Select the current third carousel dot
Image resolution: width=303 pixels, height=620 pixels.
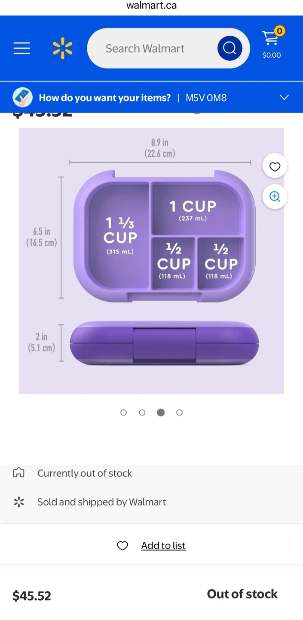[x=161, y=412]
